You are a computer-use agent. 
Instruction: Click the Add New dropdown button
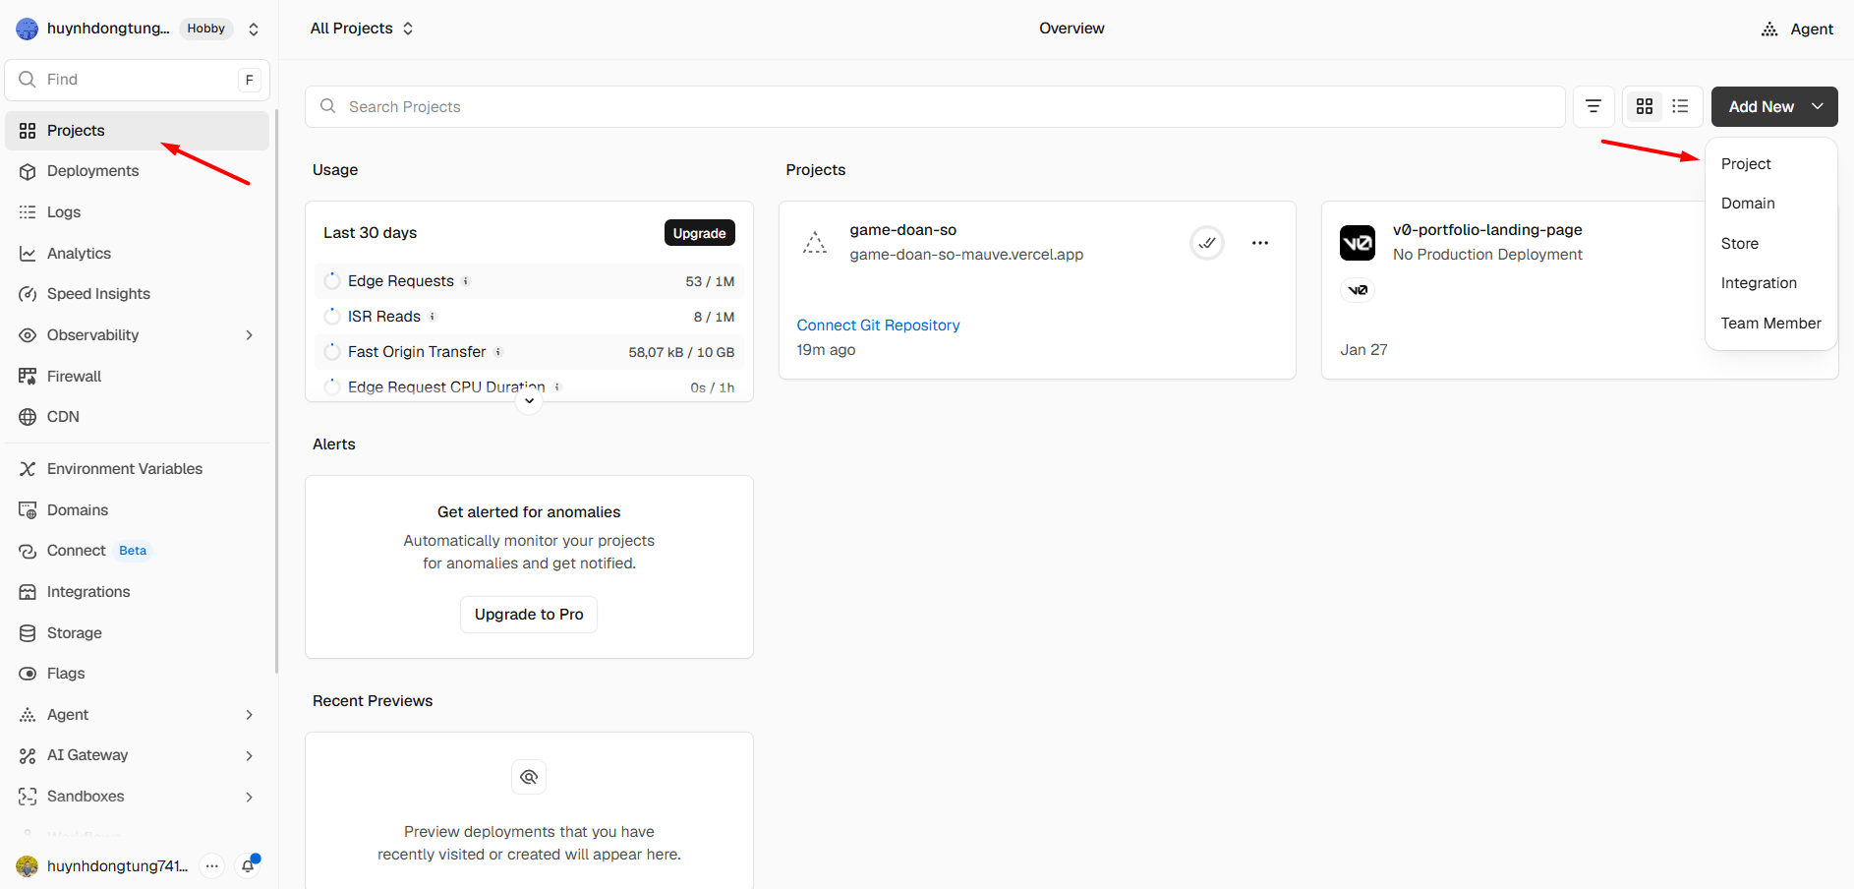tap(1774, 106)
